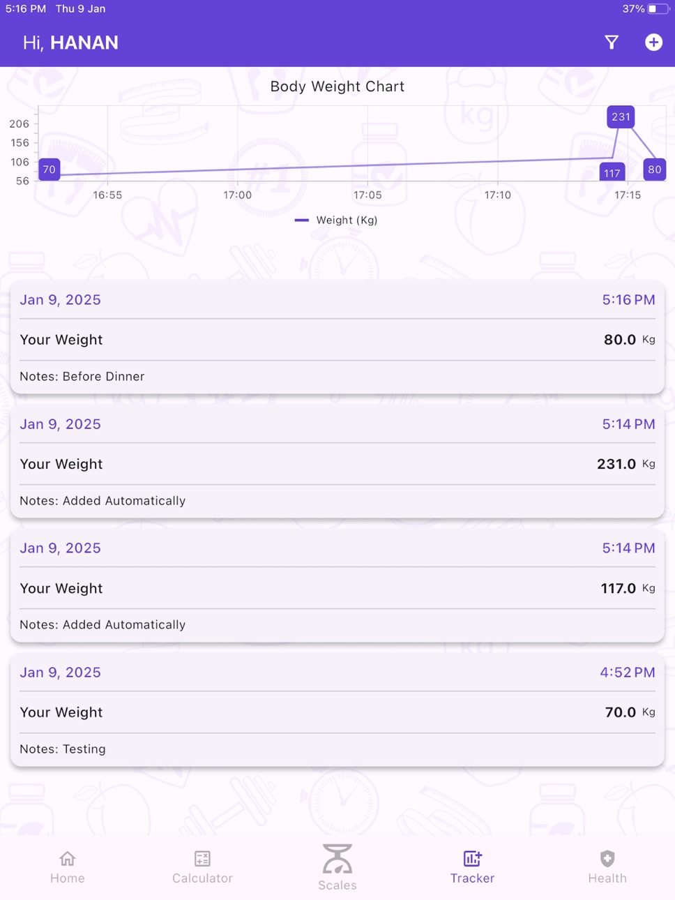
Task: Tap the add entry plus icon
Action: 653,43
